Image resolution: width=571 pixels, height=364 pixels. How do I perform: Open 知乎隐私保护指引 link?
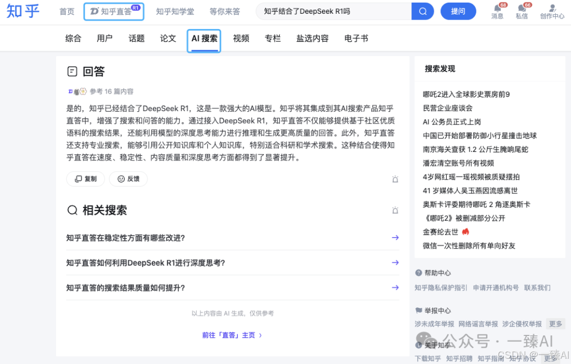(440, 288)
